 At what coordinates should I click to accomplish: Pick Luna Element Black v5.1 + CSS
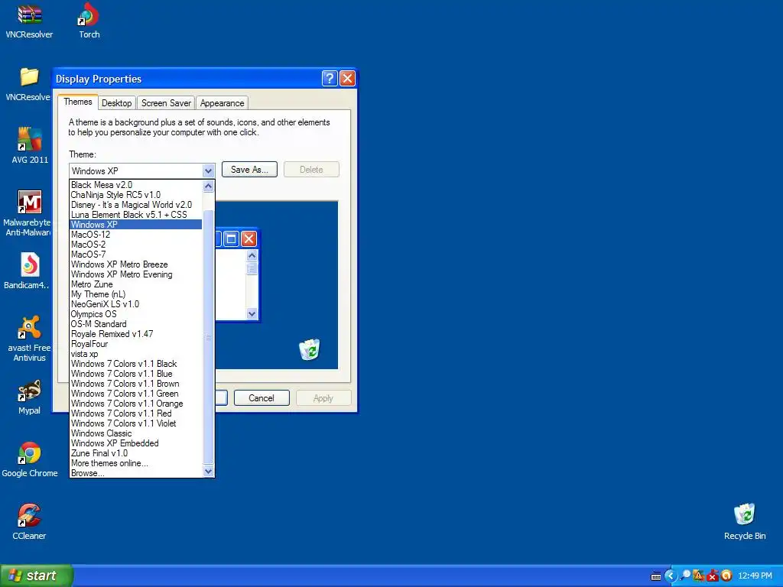point(136,215)
